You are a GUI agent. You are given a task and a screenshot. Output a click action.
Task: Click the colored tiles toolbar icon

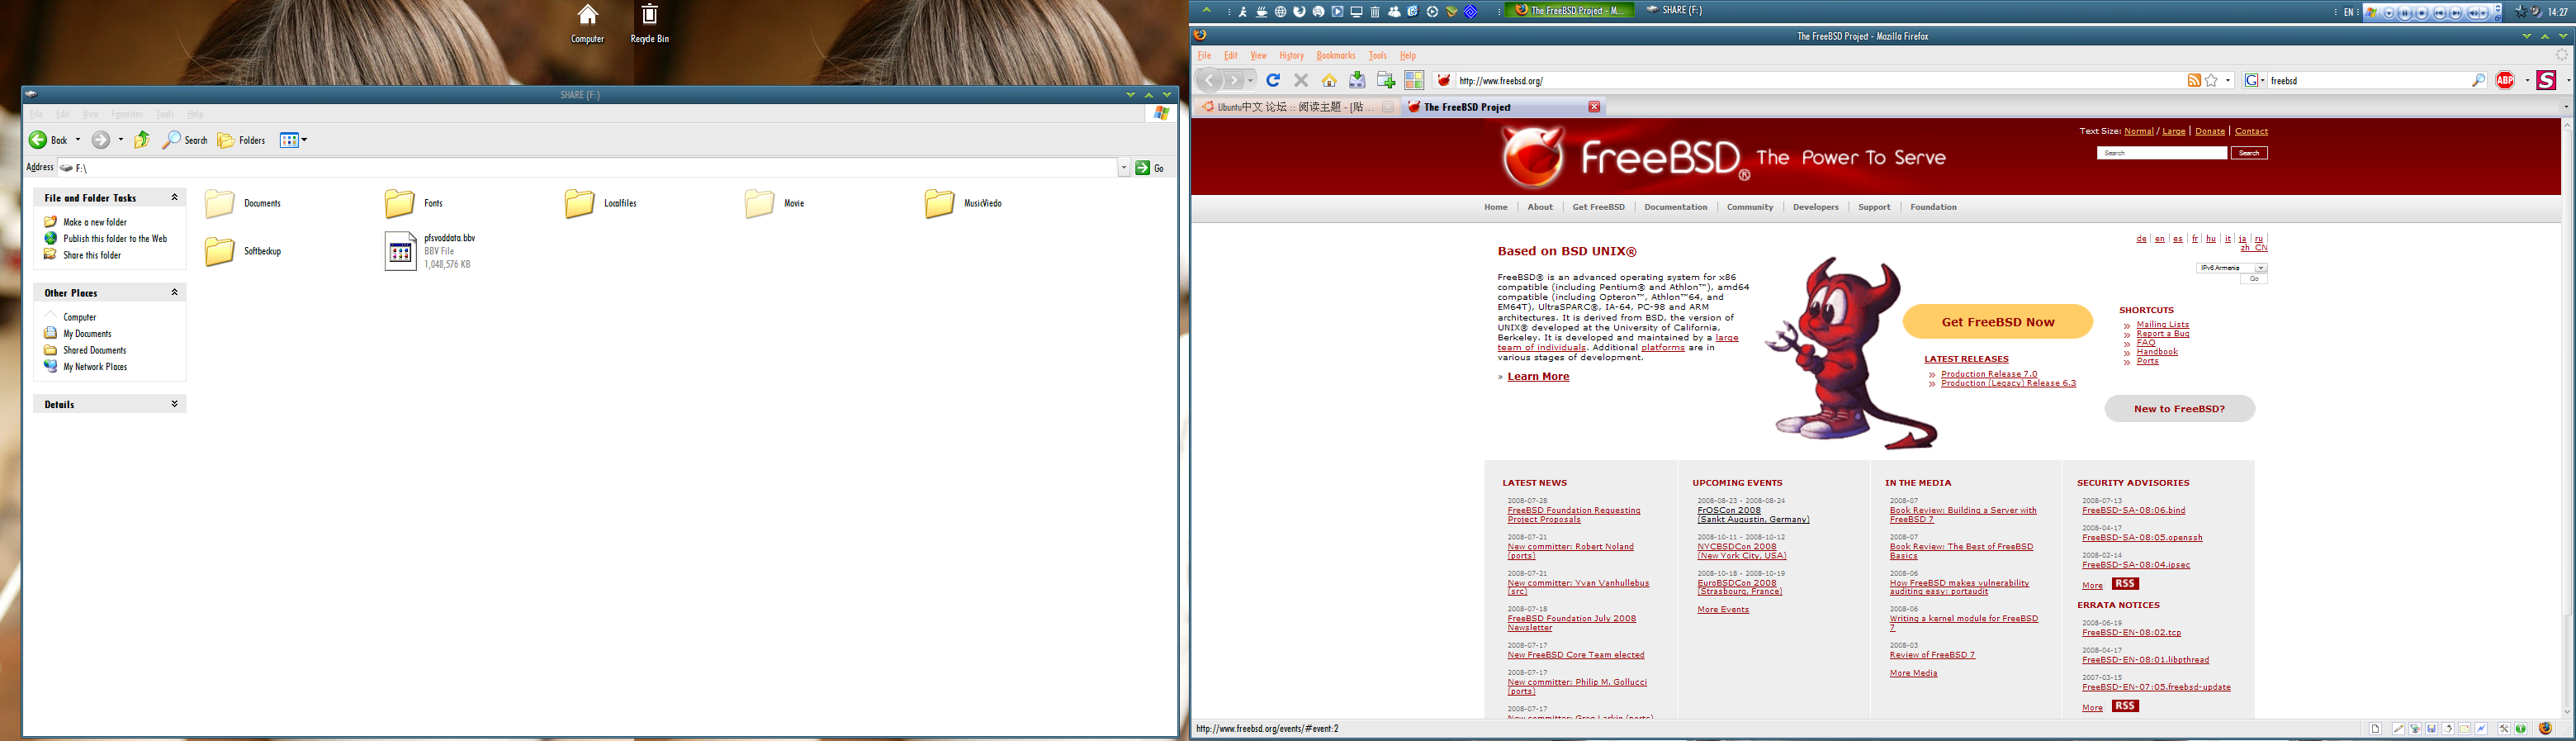click(x=1414, y=80)
